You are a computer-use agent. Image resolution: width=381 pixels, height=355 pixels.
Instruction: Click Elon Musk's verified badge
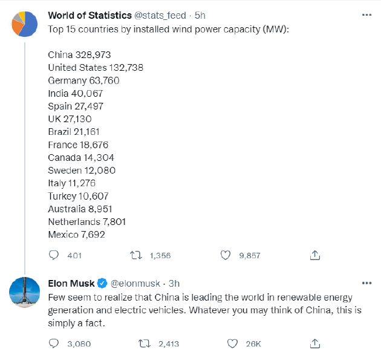pos(103,283)
